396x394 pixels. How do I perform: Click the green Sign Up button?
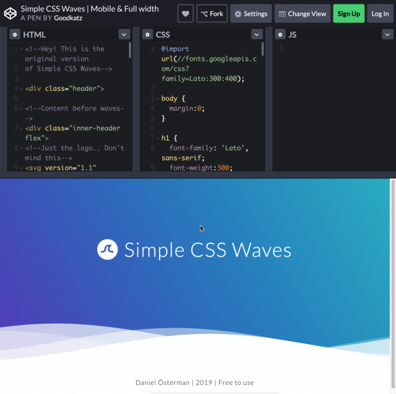tap(349, 13)
